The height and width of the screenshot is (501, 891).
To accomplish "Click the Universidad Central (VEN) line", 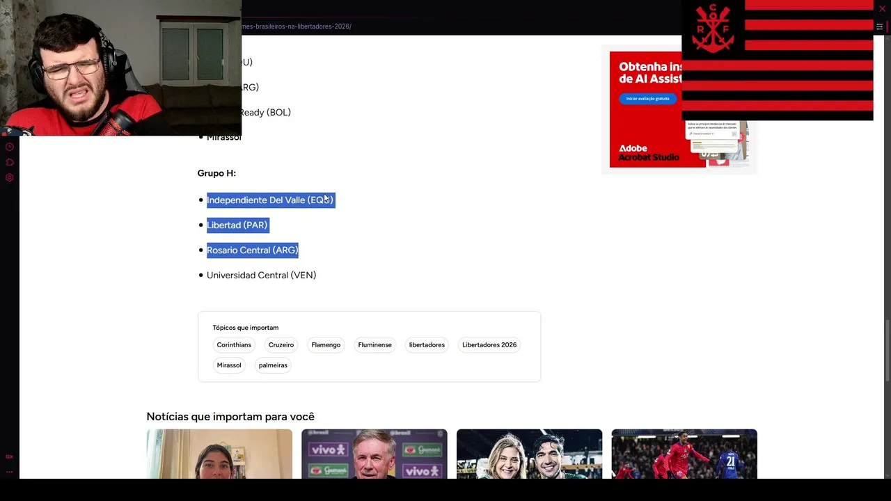I will click(x=261, y=276).
